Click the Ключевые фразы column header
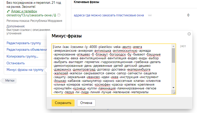Screen dimensions: 197x113 [86, 2]
